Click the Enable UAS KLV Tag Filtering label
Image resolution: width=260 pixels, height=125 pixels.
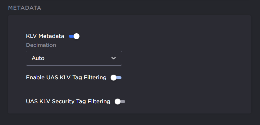(66, 78)
